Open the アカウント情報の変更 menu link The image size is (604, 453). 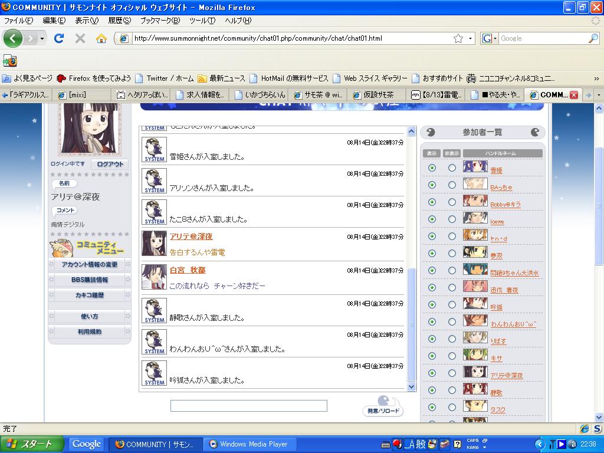click(x=90, y=265)
